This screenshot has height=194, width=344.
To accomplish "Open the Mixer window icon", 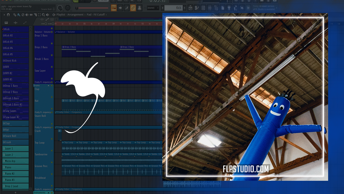I will click(x=210, y=8).
